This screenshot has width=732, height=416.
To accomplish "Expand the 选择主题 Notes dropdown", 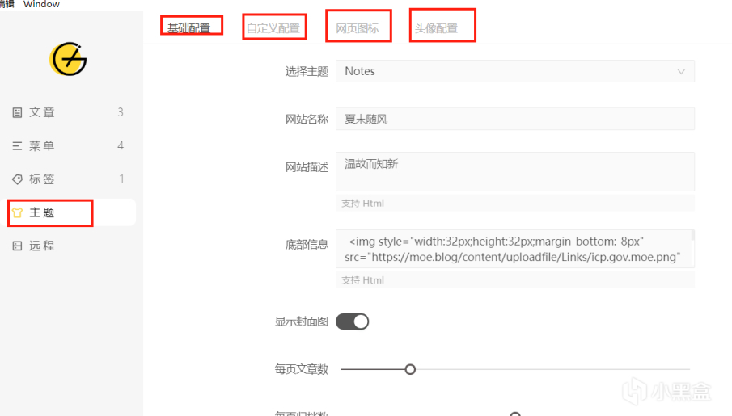I will pyautogui.click(x=514, y=71).
